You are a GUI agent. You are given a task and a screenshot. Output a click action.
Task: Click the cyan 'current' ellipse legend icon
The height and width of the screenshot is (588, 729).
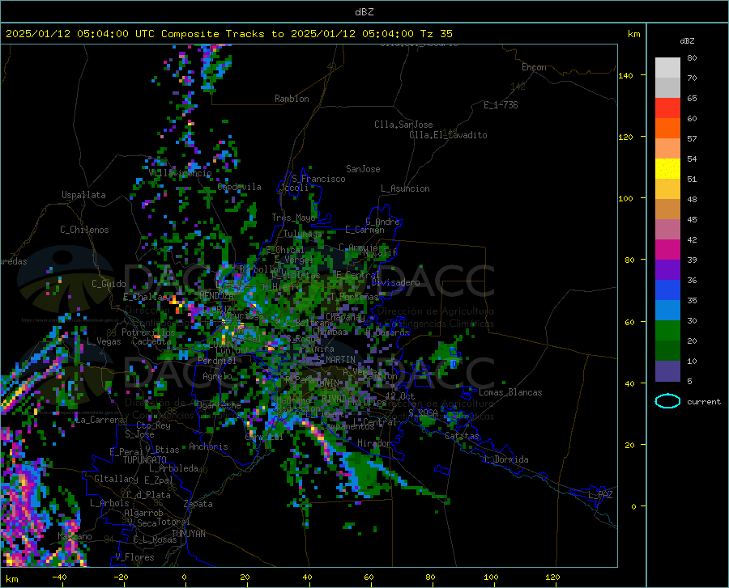click(x=667, y=401)
